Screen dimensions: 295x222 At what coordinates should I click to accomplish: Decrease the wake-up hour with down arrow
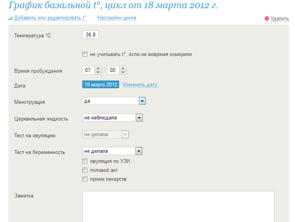(98, 72)
